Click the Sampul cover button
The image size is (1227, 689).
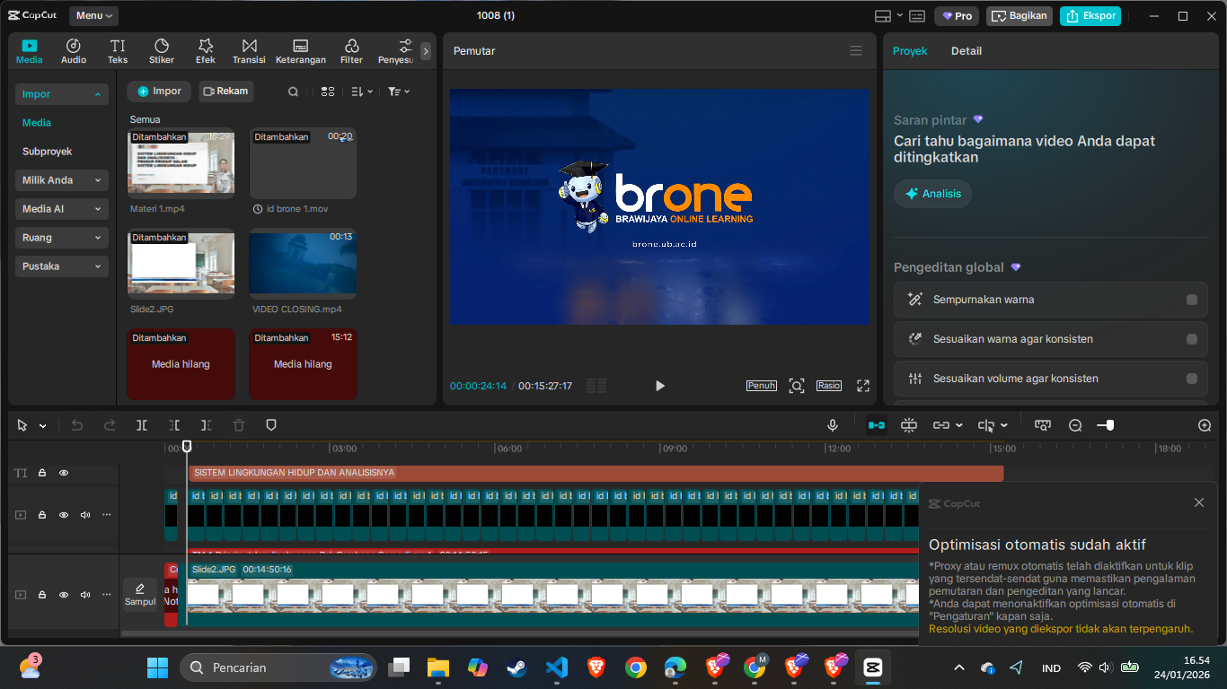click(x=140, y=595)
